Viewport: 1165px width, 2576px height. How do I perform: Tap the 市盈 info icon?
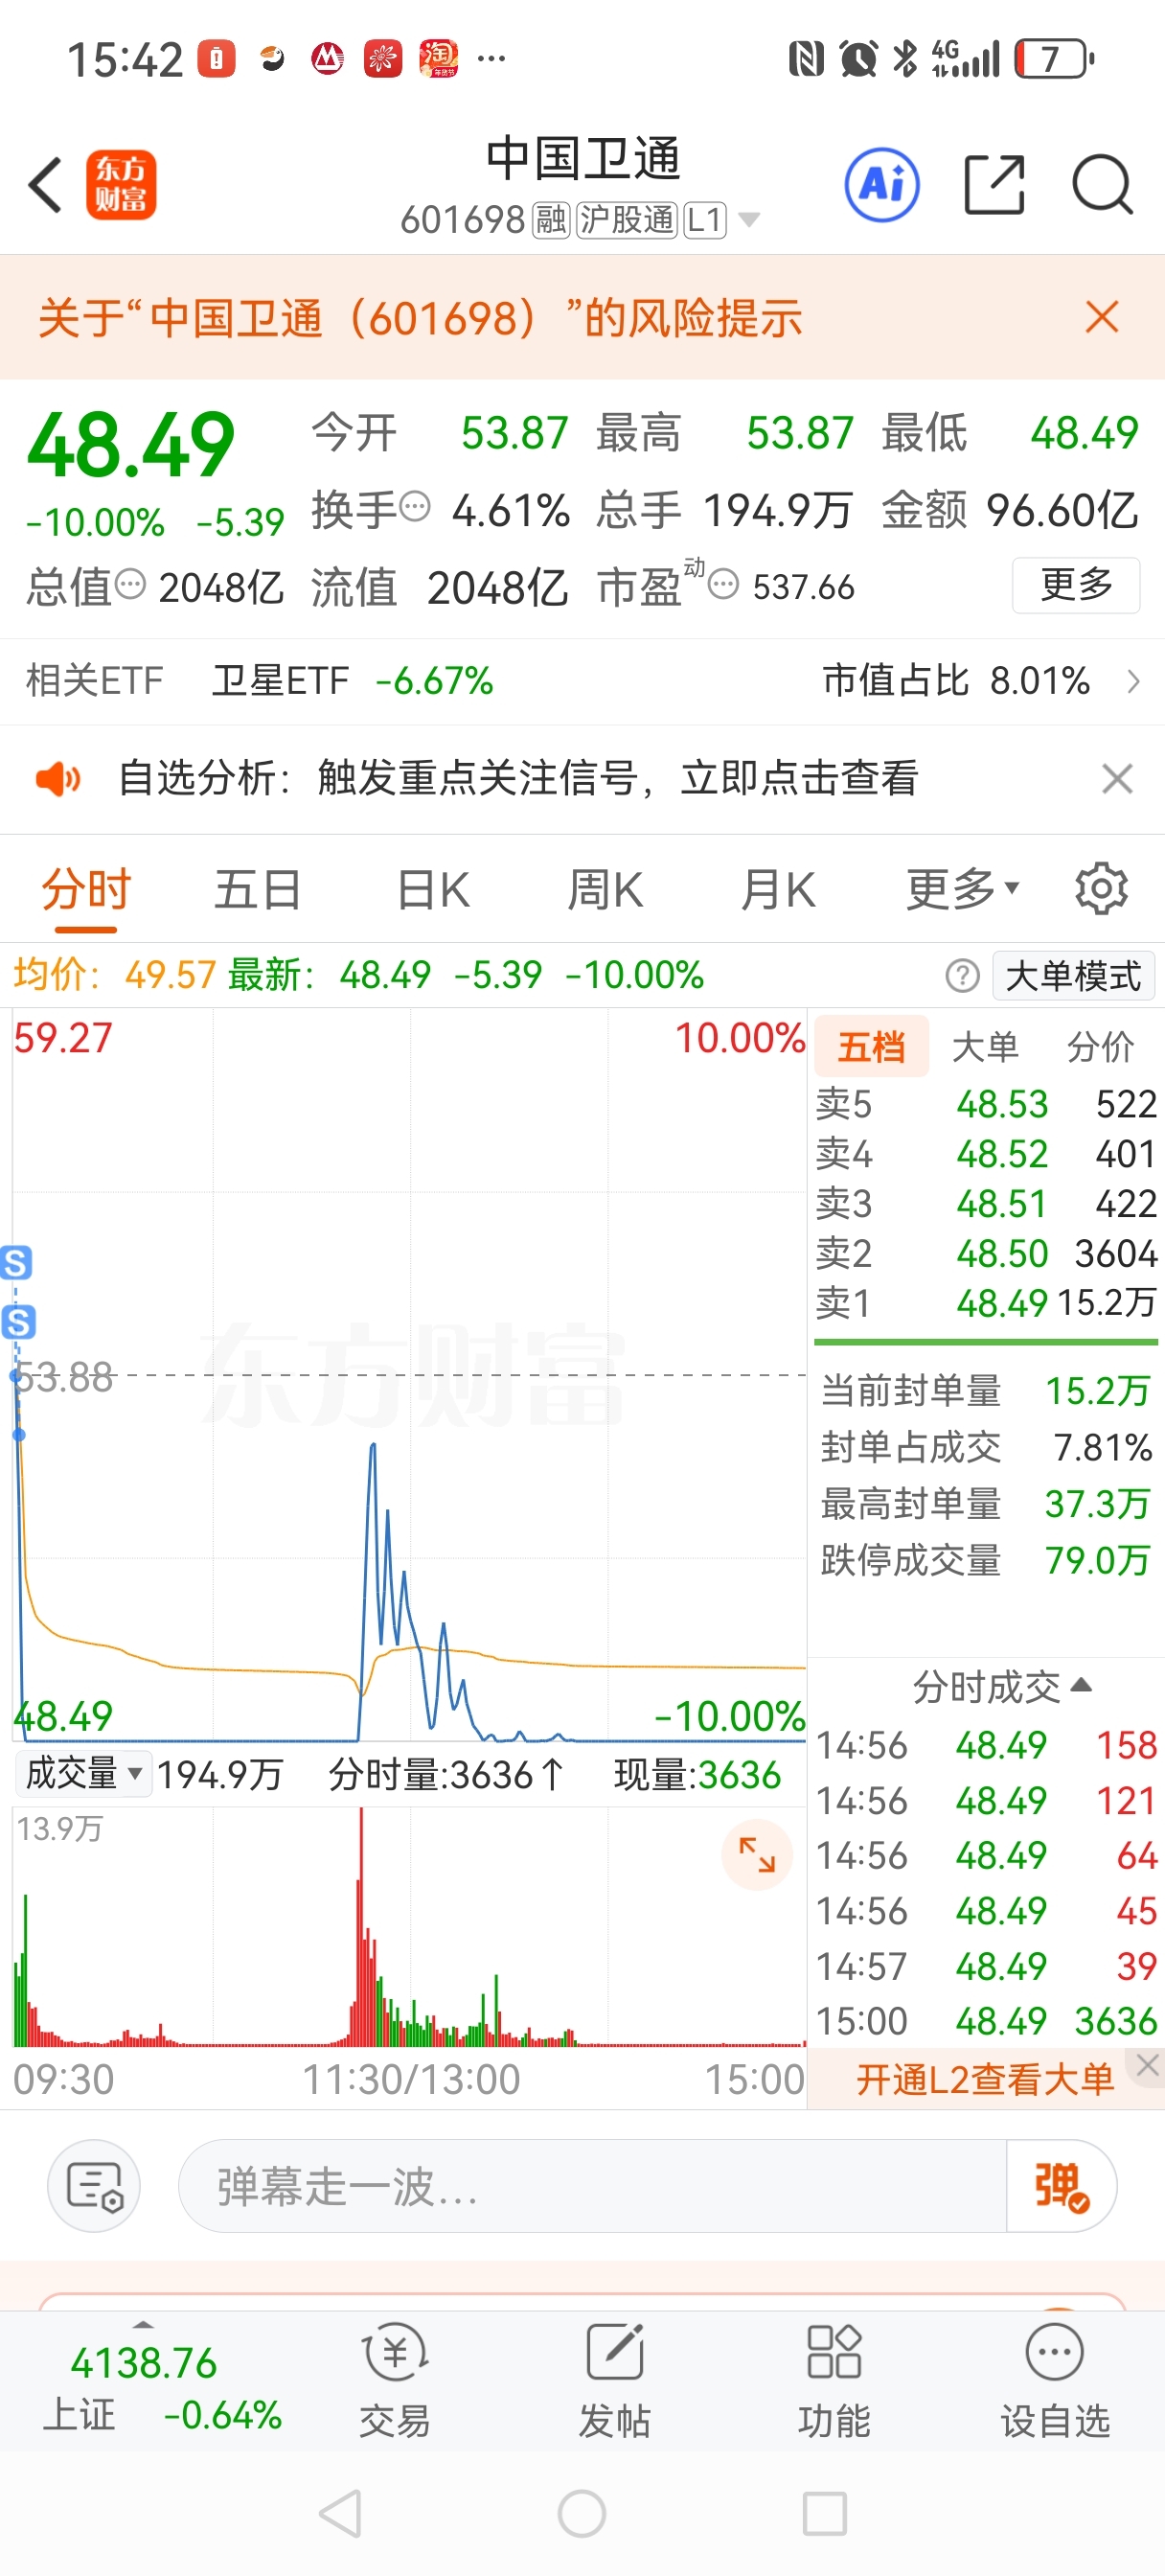[x=723, y=583]
